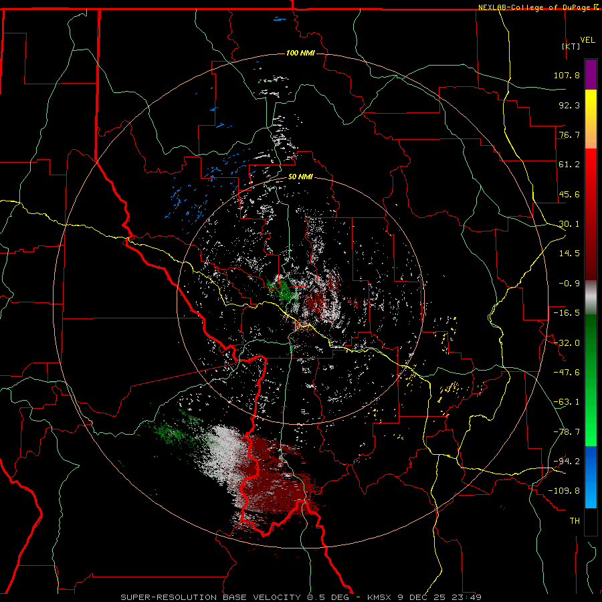Screen dimensions: 602x602
Task: Click the -32.0 legend value
Action: coord(567,343)
